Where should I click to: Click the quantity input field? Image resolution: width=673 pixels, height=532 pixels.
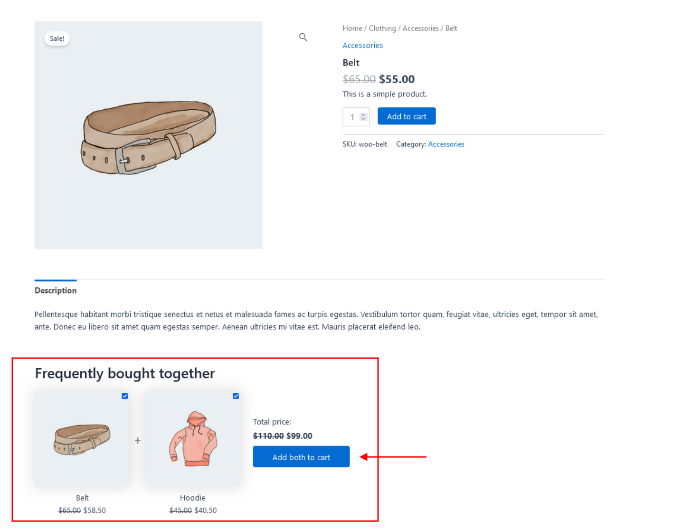coord(352,117)
